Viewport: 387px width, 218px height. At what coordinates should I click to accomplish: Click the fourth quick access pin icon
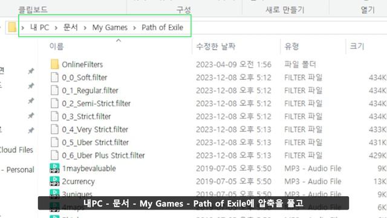click(x=31, y=116)
